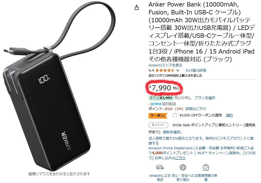Click the エントリー button for Smile Sale

(x=158, y=125)
